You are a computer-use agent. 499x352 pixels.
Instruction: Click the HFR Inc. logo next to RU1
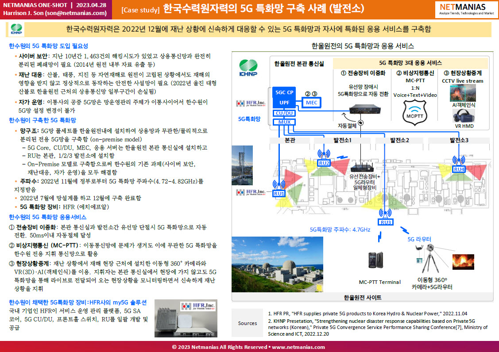(251, 192)
